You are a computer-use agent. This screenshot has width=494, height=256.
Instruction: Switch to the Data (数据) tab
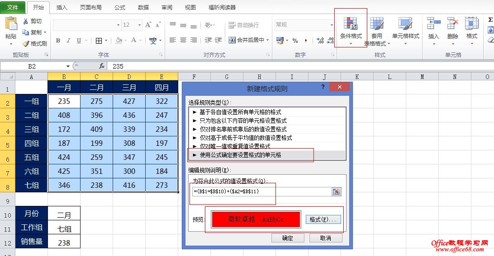[x=143, y=7]
